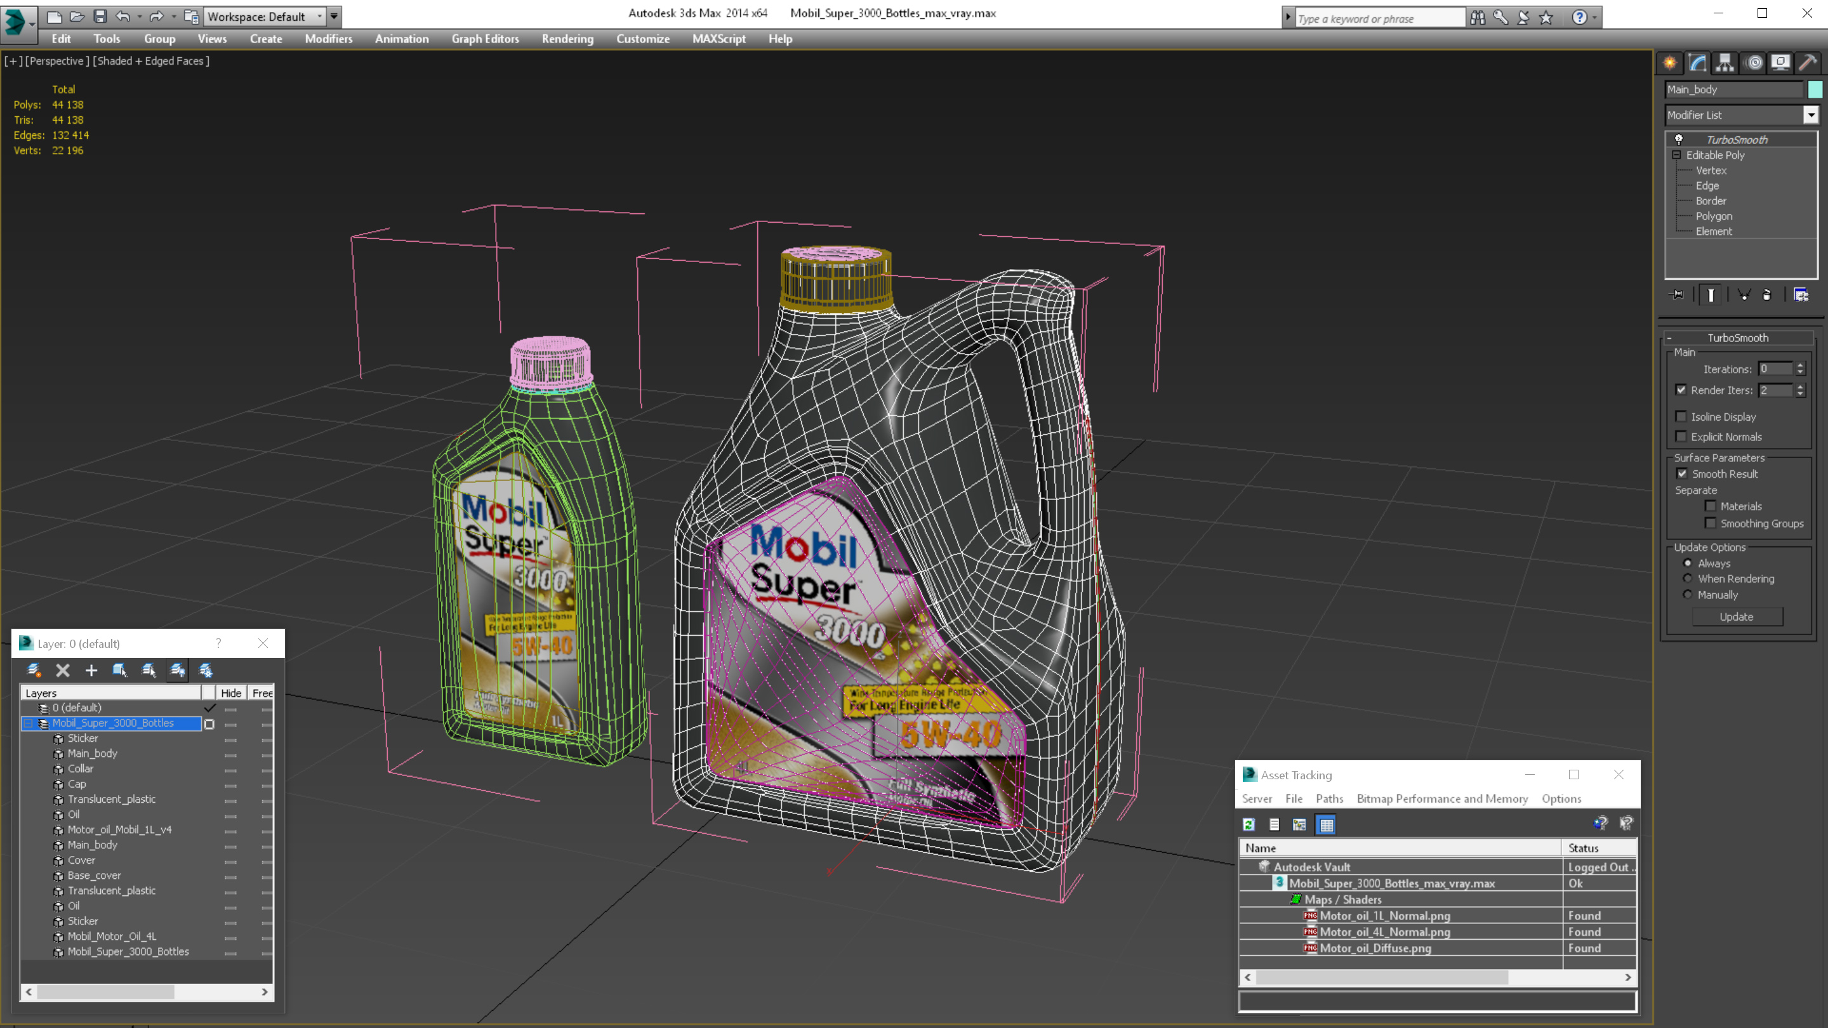The height and width of the screenshot is (1028, 1828).
Task: Toggle the Render Iters checkbox
Action: click(1681, 390)
